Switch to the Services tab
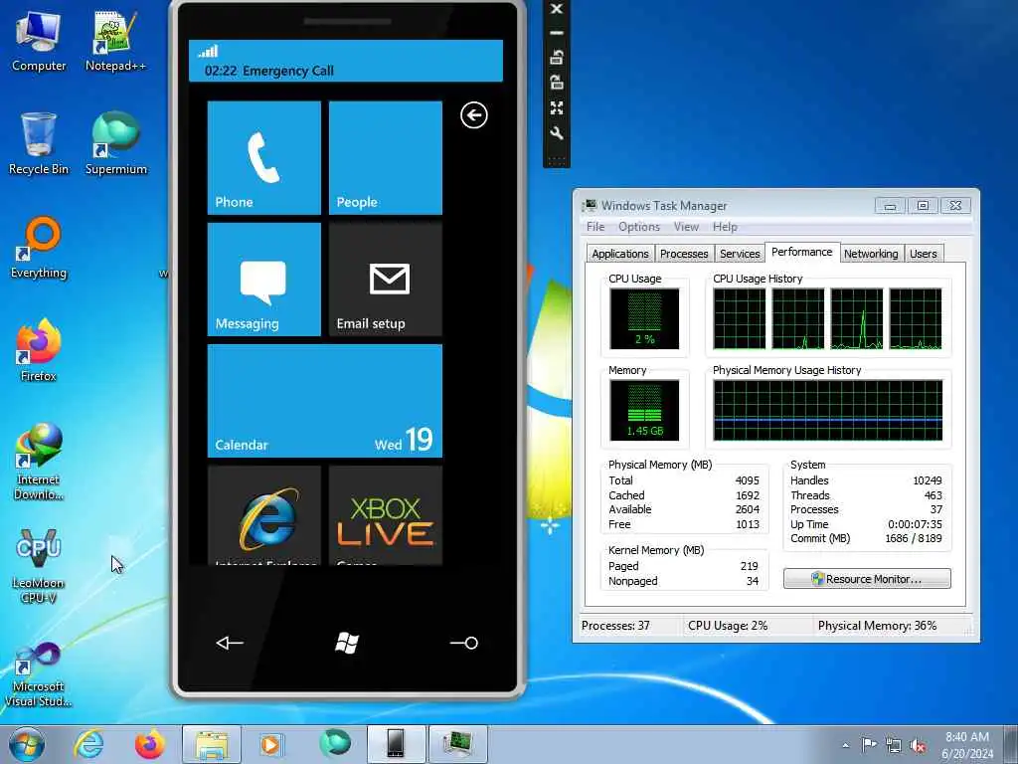The image size is (1018, 764). click(740, 254)
